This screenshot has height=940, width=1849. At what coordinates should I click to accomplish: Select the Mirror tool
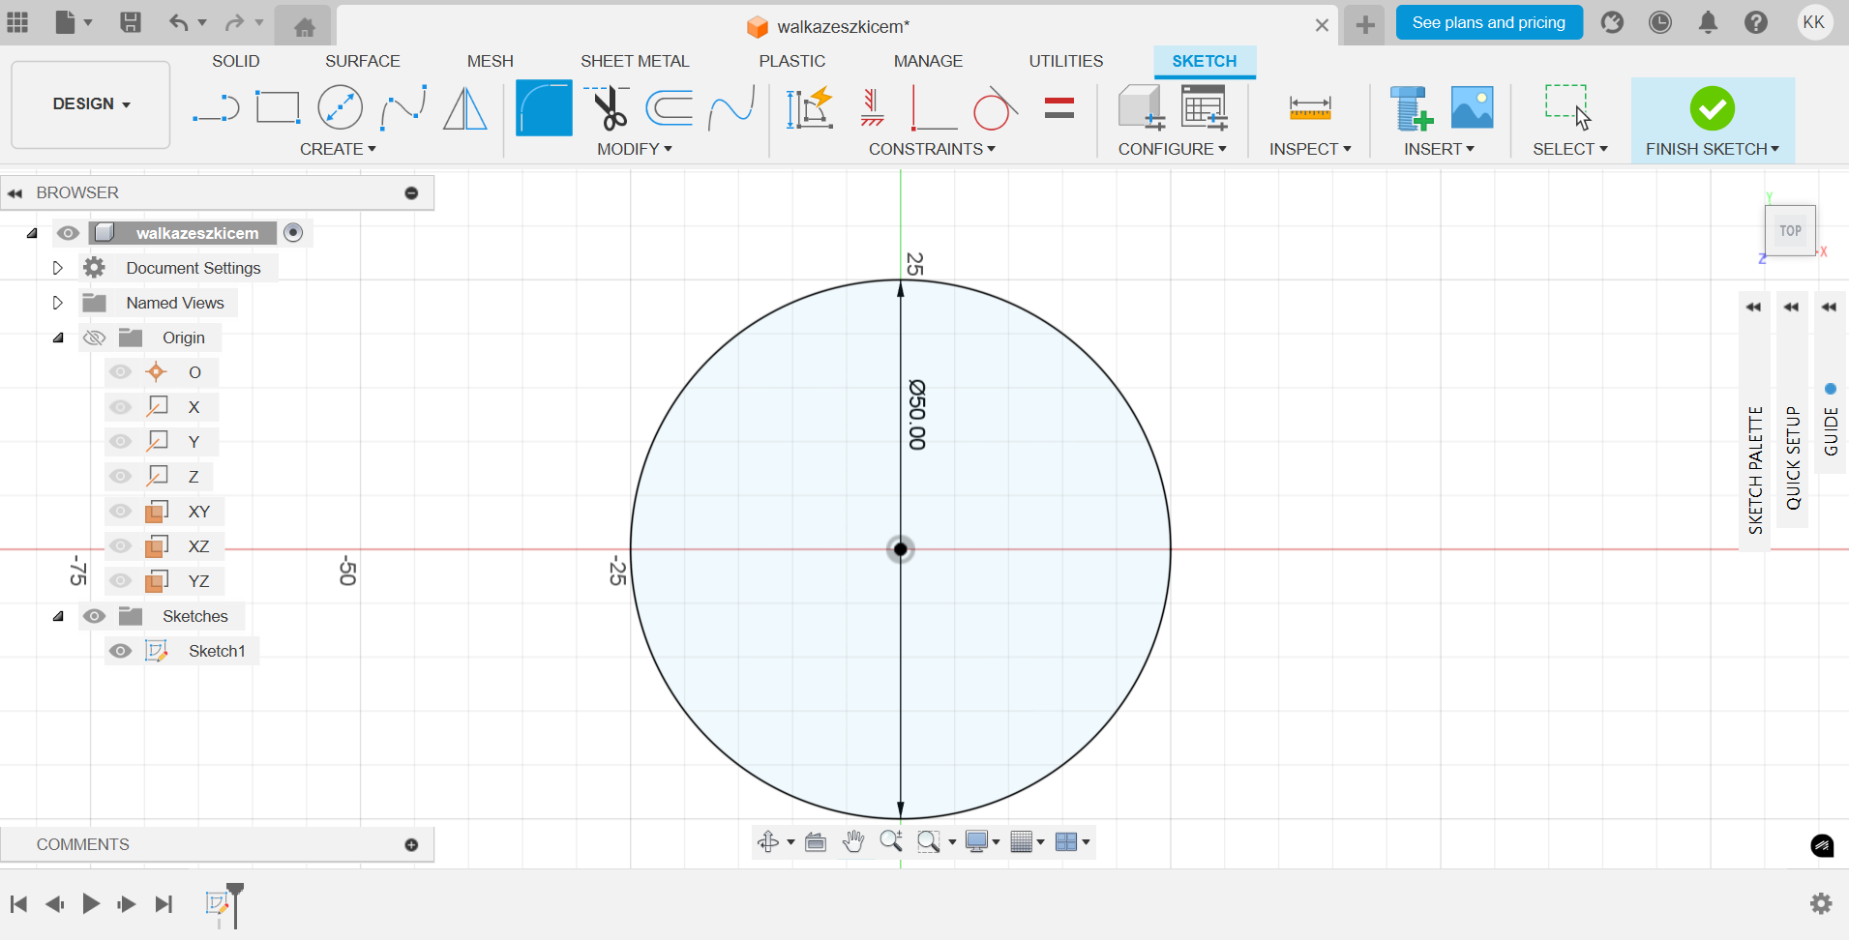pos(465,107)
